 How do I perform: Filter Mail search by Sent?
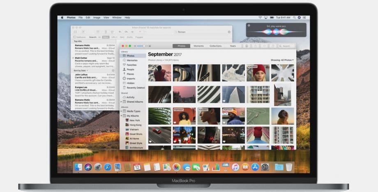122,37
